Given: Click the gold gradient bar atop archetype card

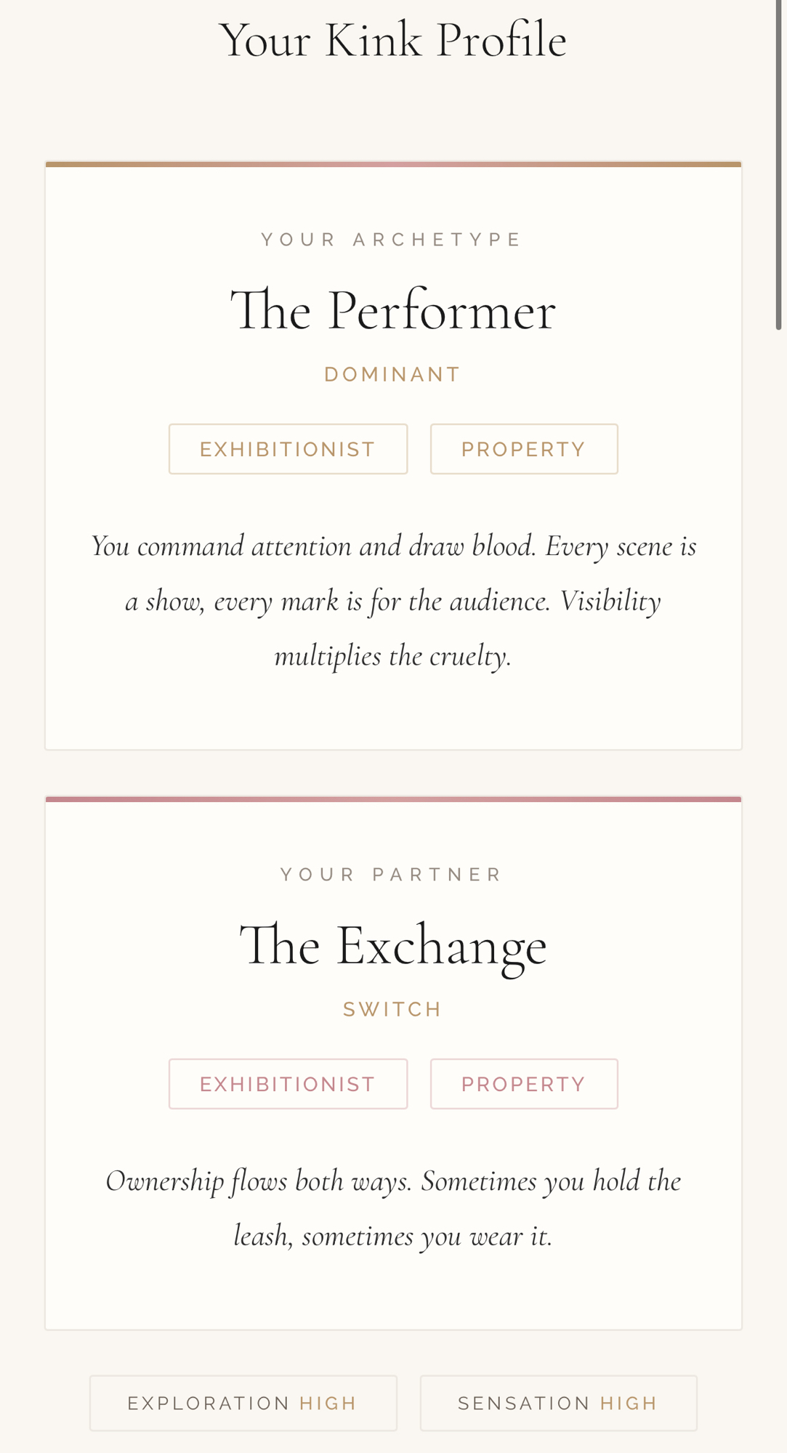Looking at the screenshot, I should point(393,164).
